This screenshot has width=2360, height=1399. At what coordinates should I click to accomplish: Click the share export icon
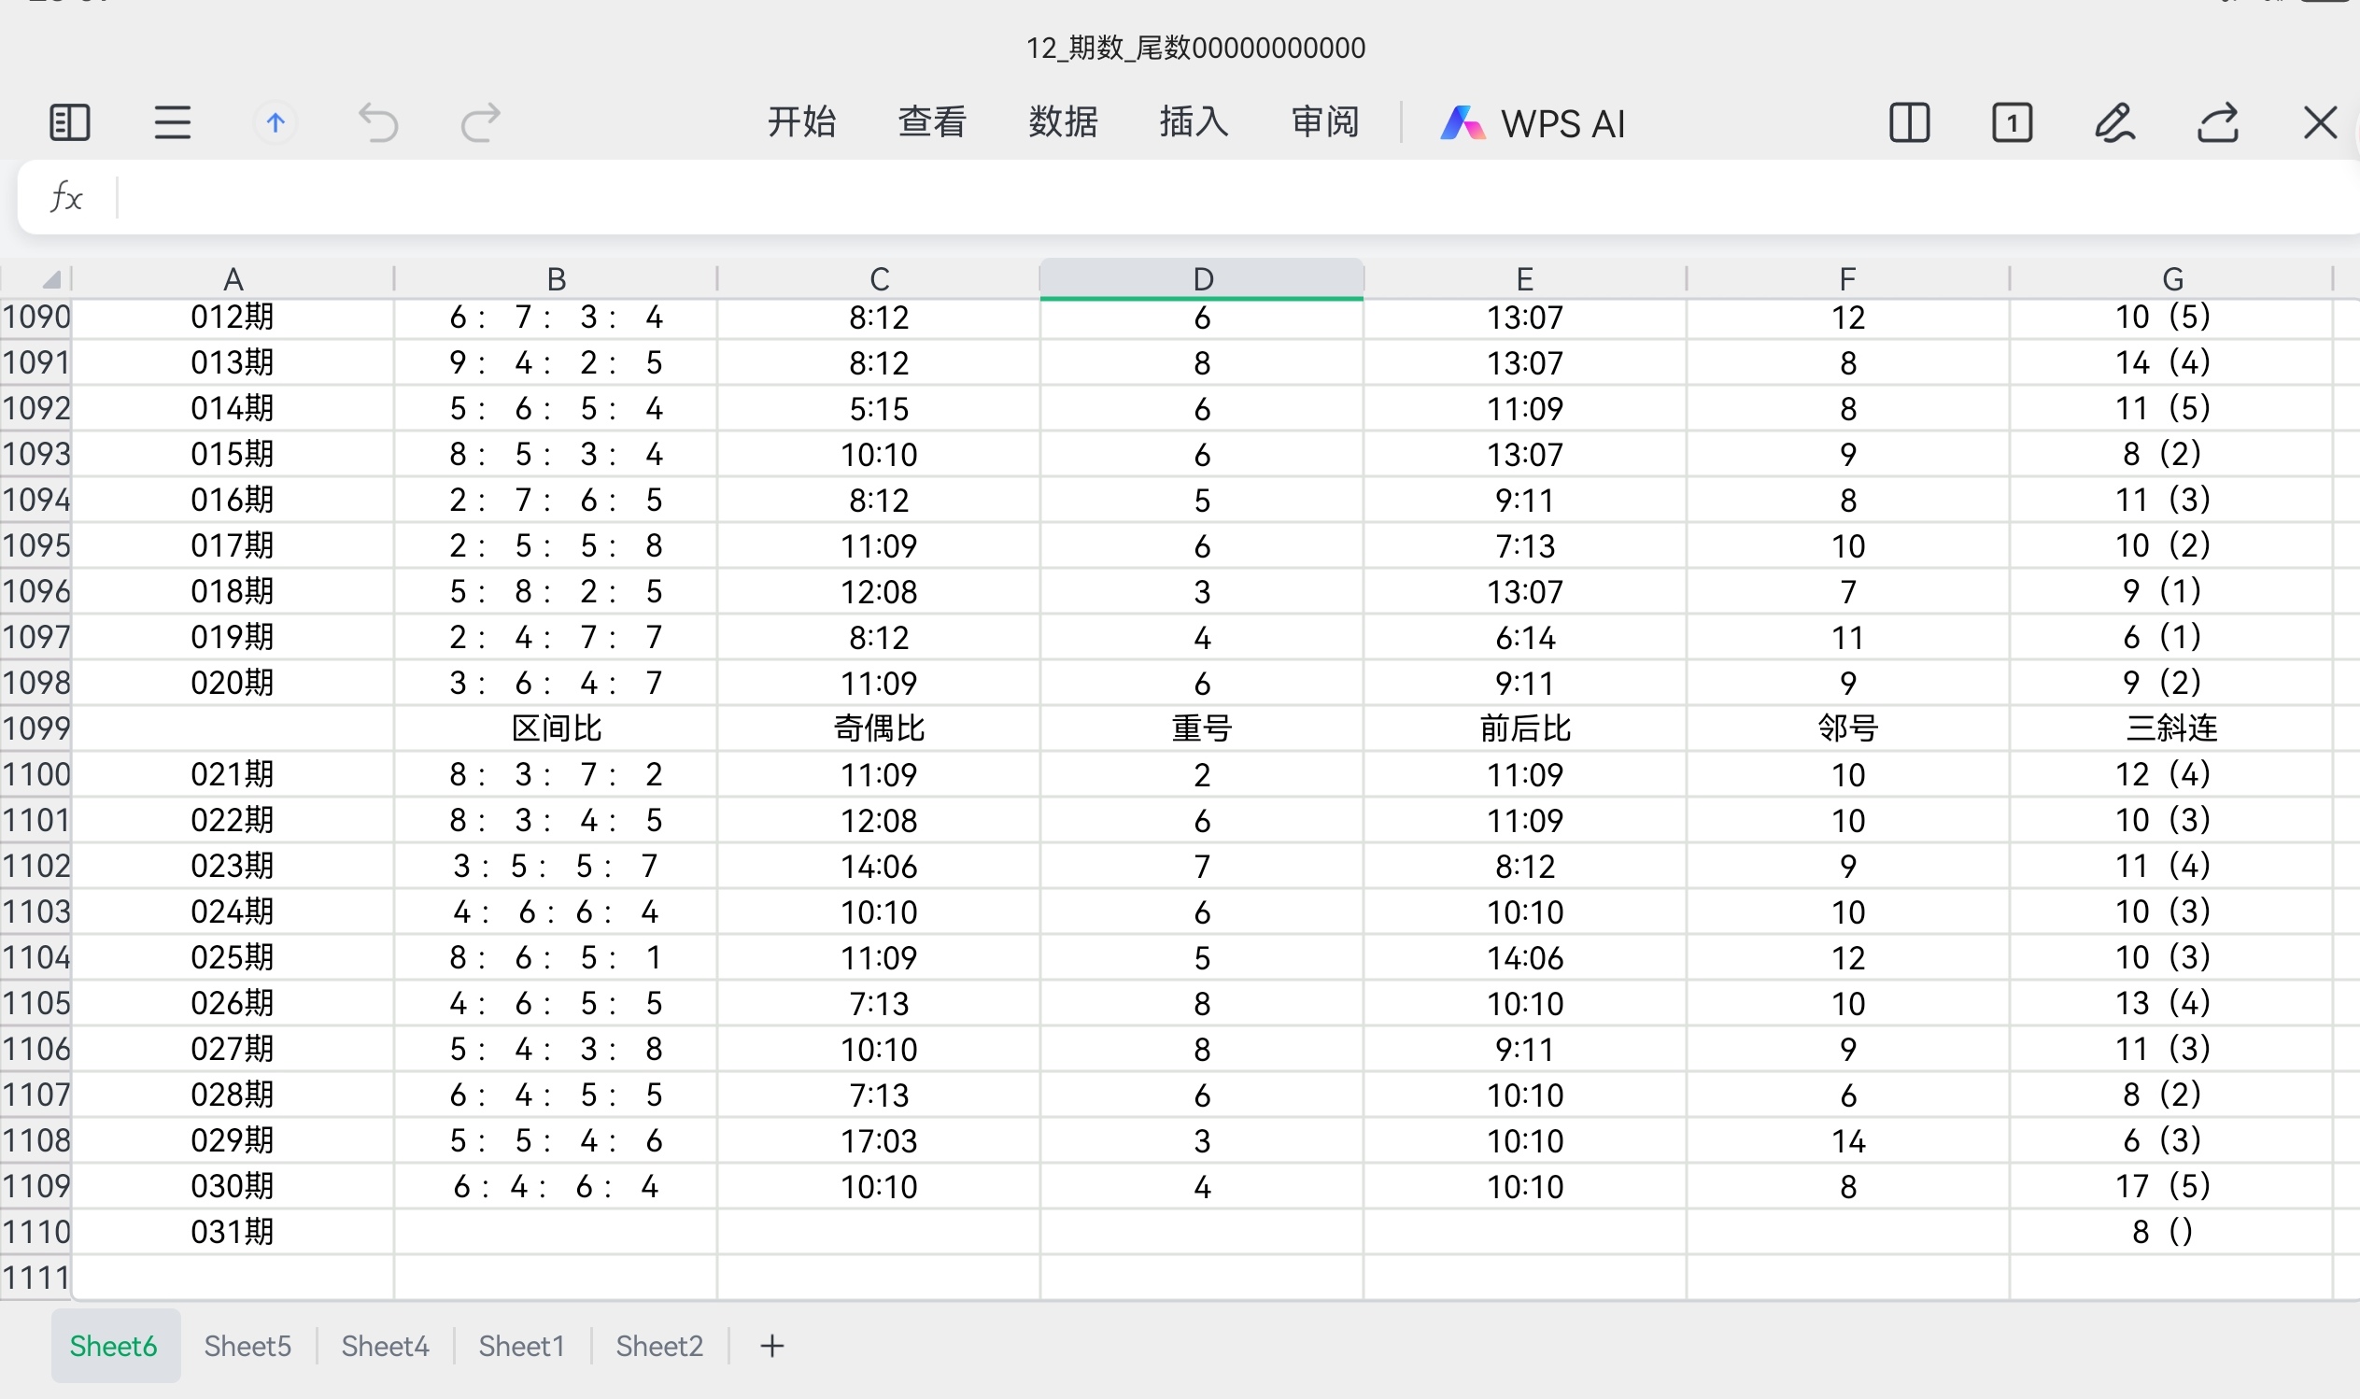click(x=2218, y=122)
